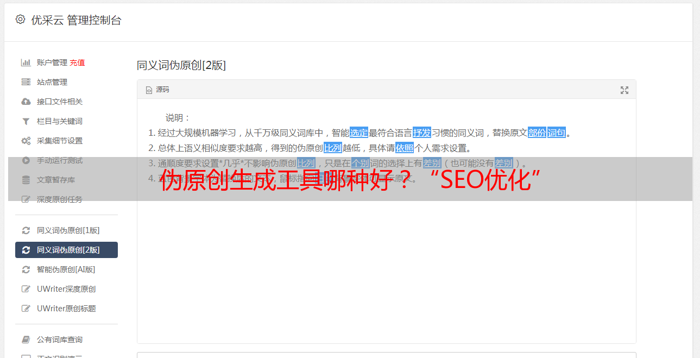The image size is (700, 358).
Task: Click highlighted word 依照 in line two
Action: click(x=405, y=148)
